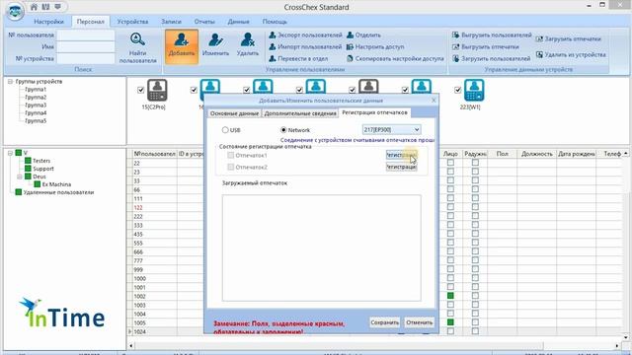Toggle checkbox for device 223[W1]
Image resolution: width=632 pixels, height=355 pixels.
coord(457,90)
